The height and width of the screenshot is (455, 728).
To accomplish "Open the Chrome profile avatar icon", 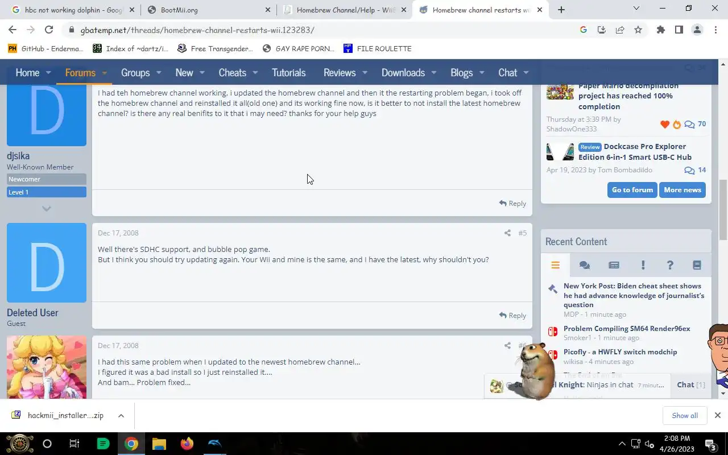I will (x=697, y=30).
